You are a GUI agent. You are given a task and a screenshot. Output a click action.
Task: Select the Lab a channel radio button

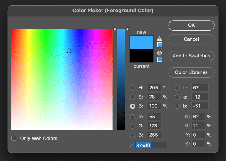coord(177,97)
